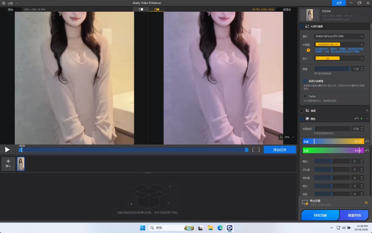This screenshot has height=233, width=372.
Task: Collapse the color section with minus icon
Action: tap(367, 118)
